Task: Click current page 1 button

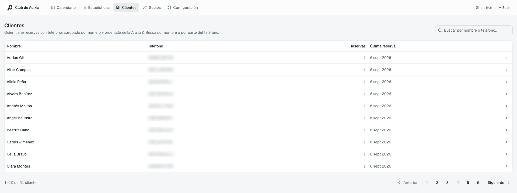Action: [x=427, y=183]
